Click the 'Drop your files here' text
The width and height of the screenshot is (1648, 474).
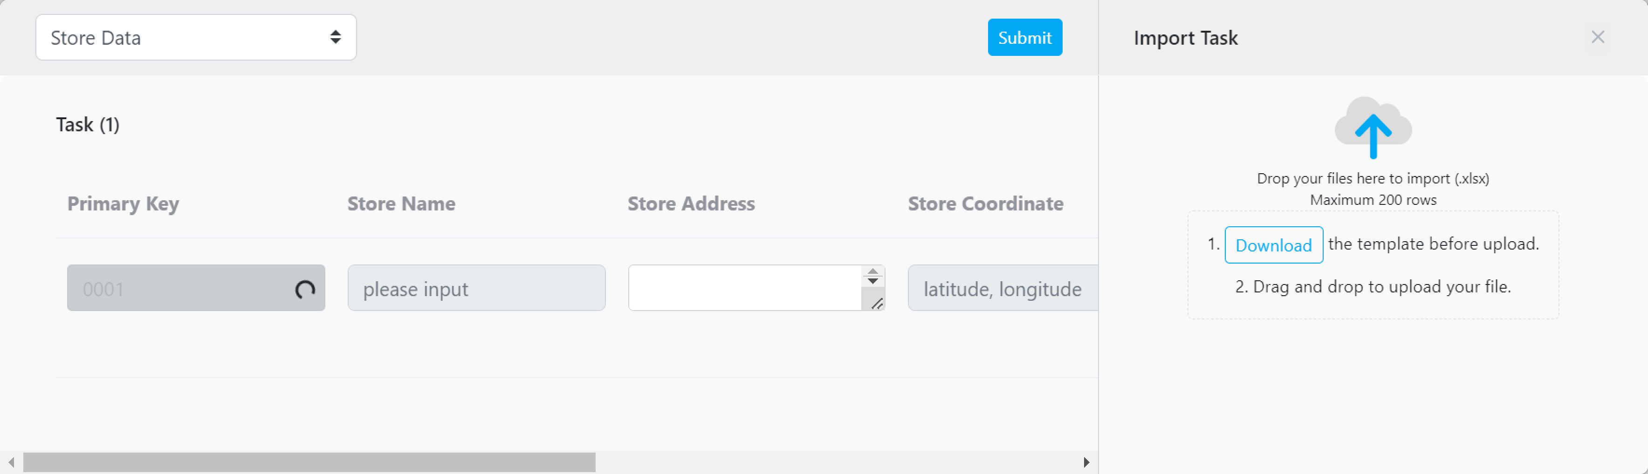1372,179
